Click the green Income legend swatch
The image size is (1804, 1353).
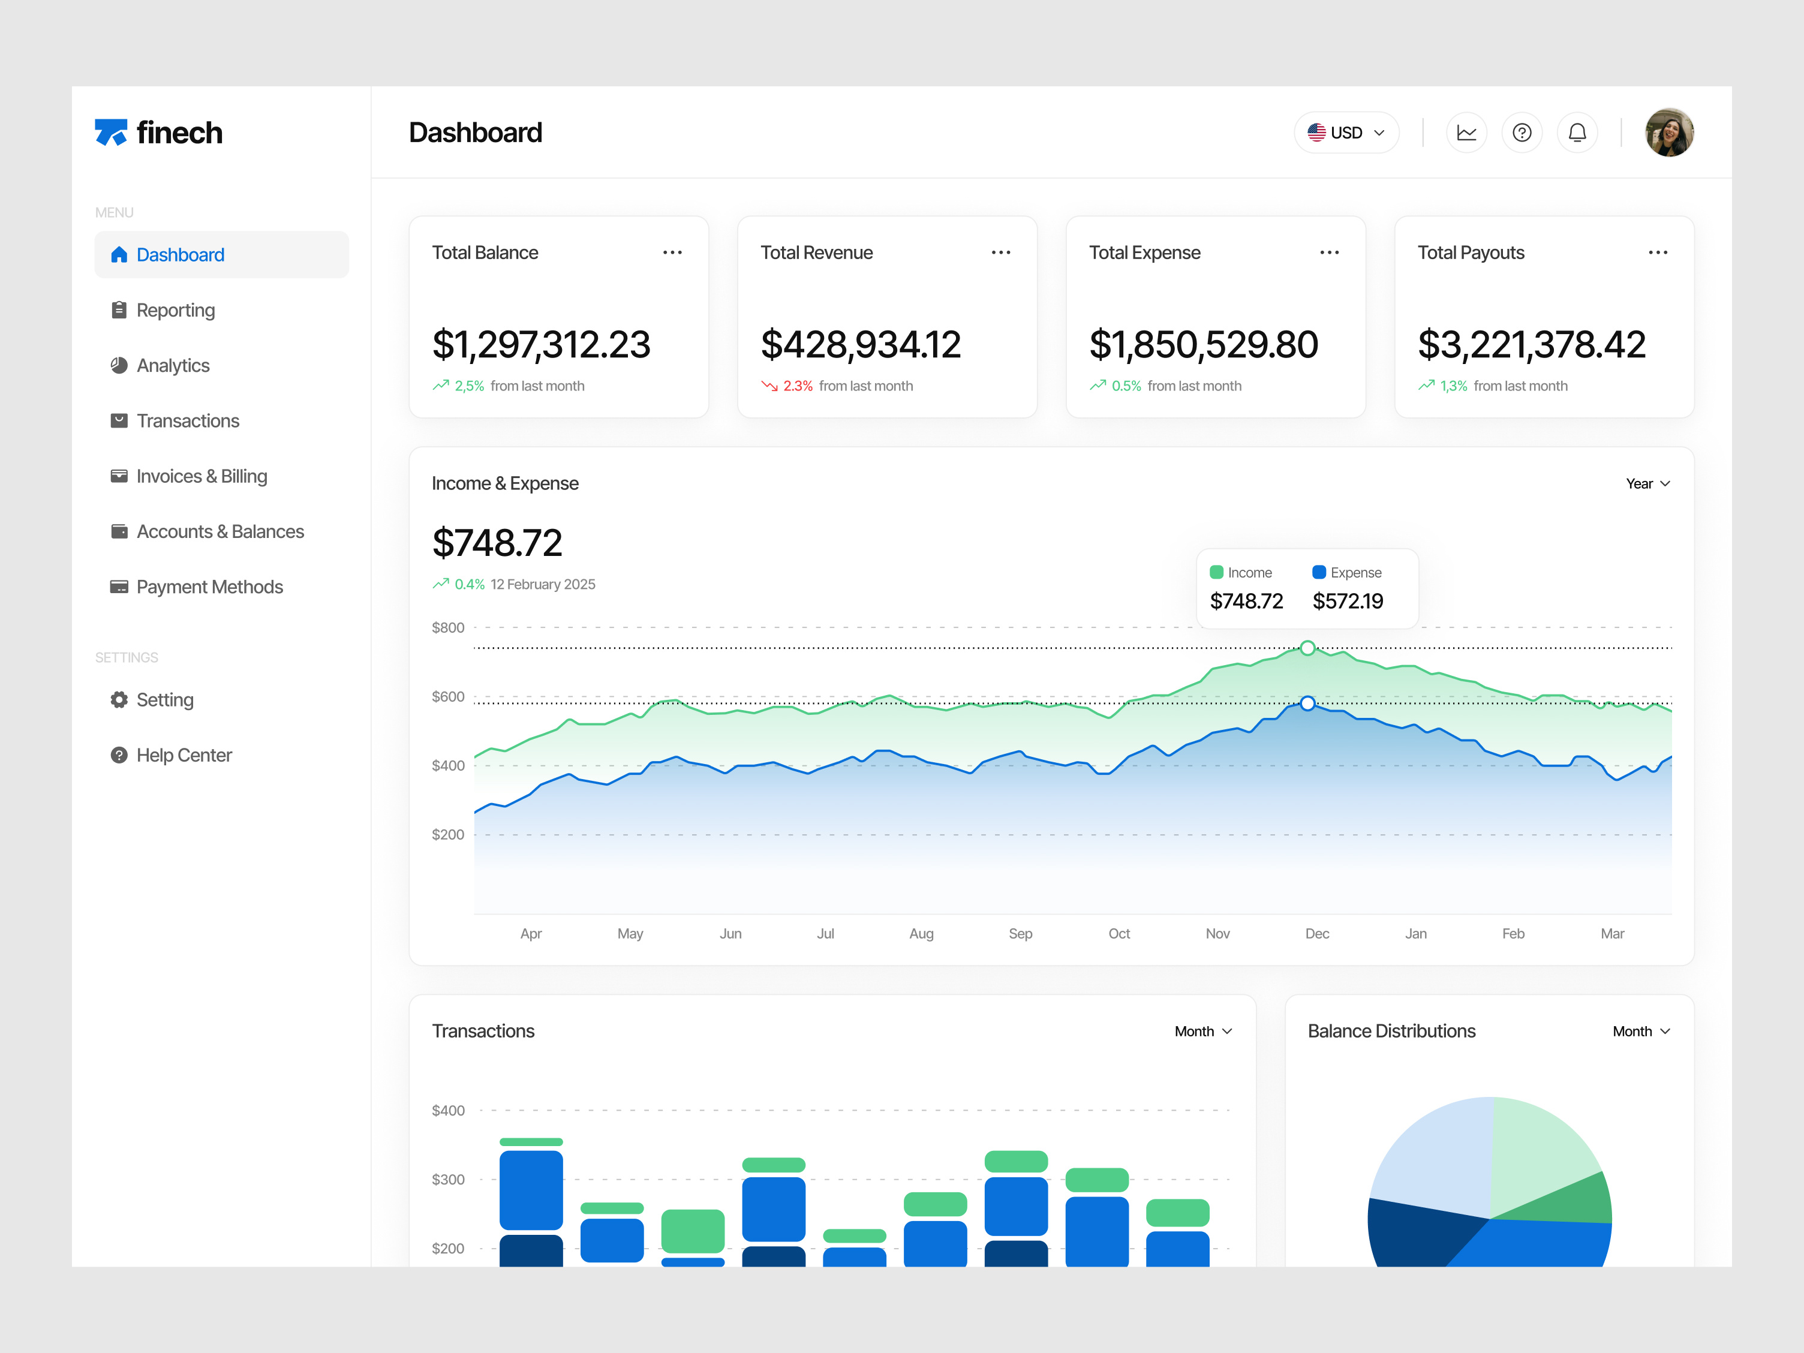click(x=1216, y=573)
